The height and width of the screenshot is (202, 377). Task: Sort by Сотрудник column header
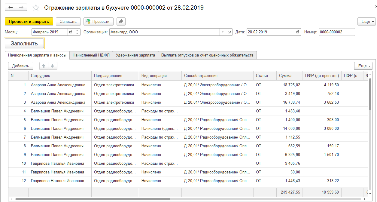tap(60, 76)
